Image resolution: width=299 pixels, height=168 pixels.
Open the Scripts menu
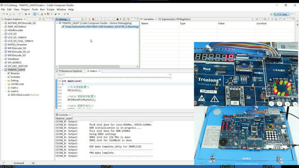[50, 9]
